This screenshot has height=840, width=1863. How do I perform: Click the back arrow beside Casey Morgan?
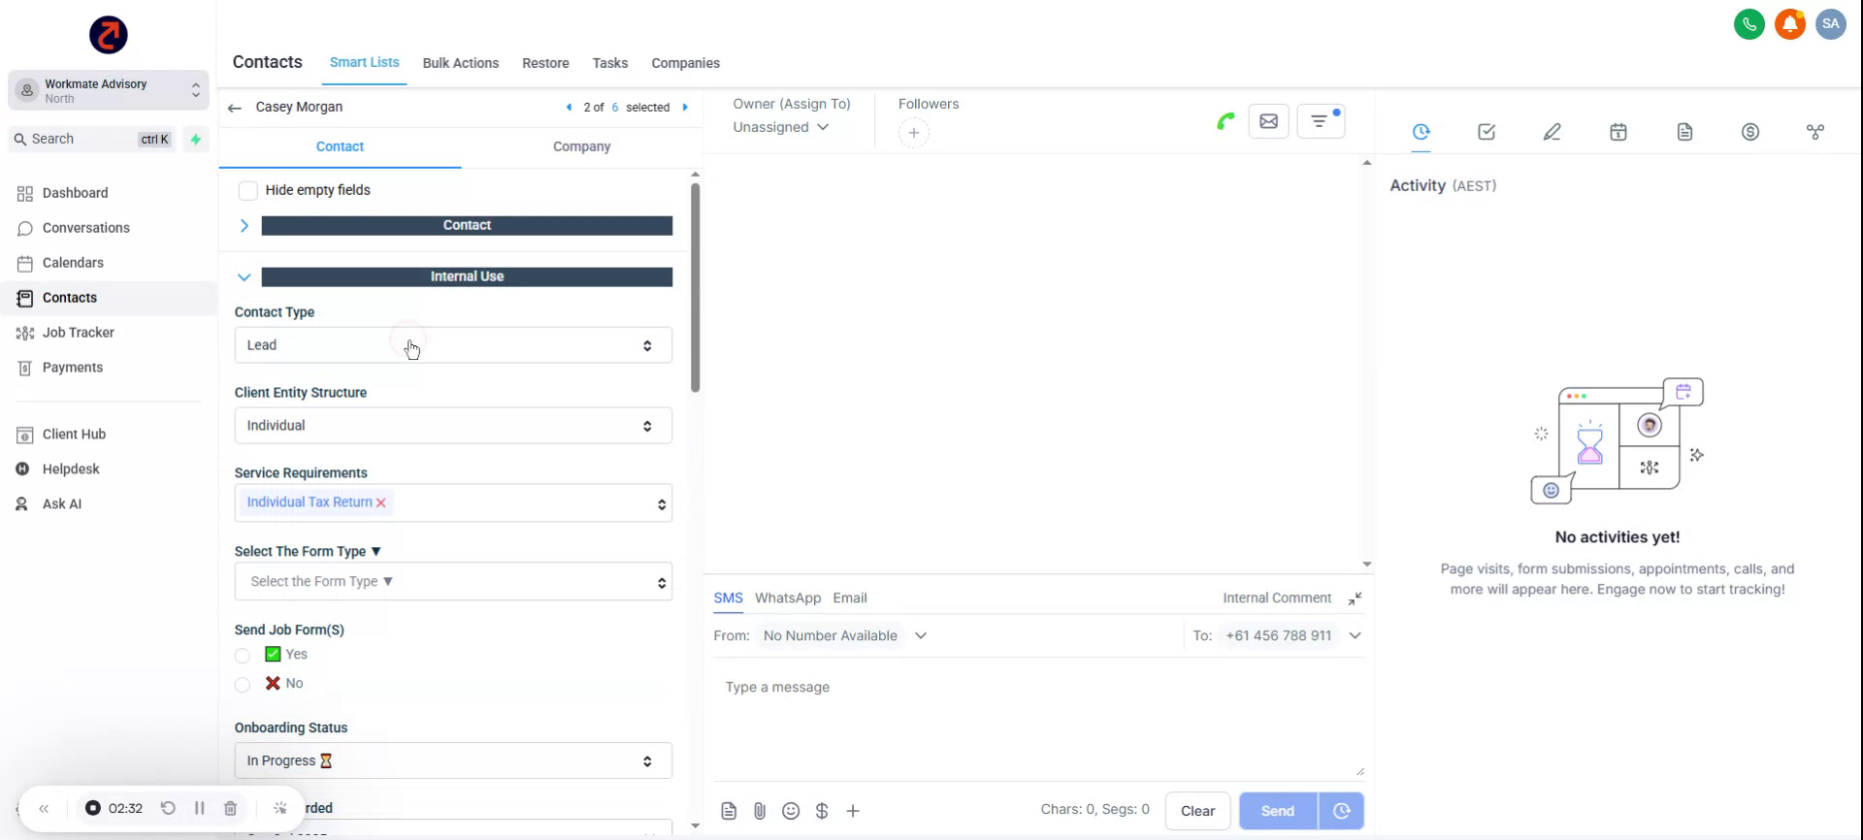(234, 108)
